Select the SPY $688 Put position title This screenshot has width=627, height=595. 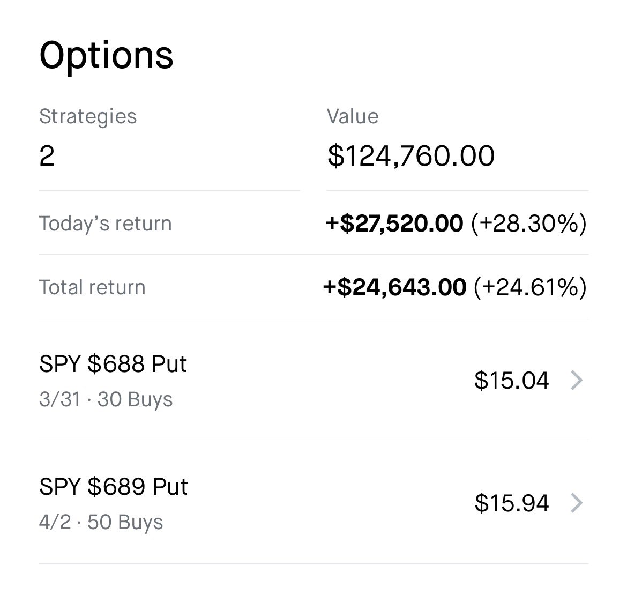[113, 364]
